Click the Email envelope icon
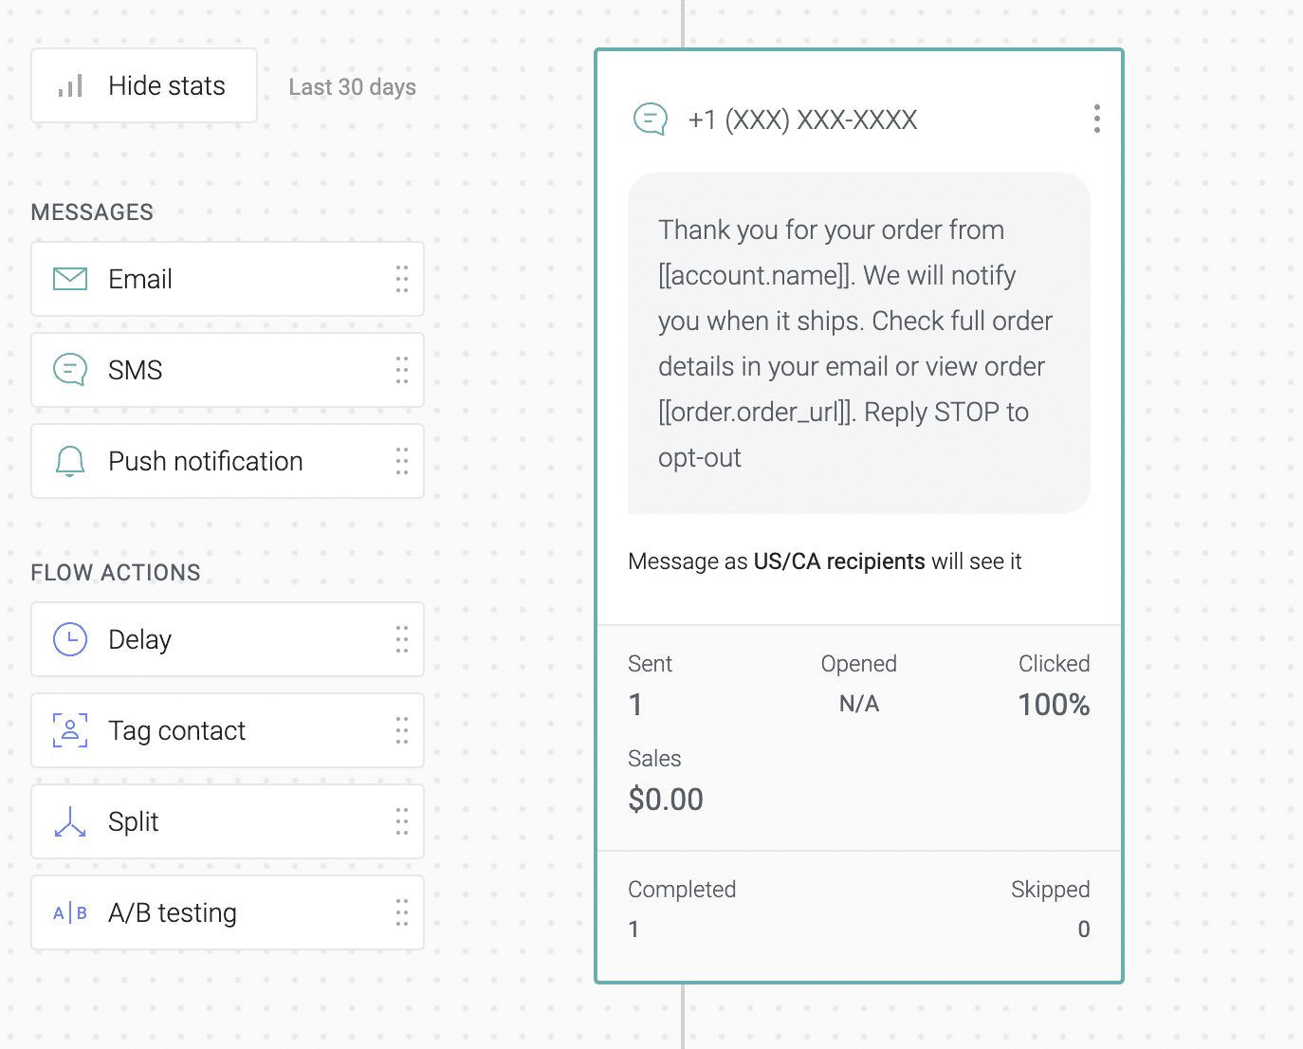Viewport: 1303px width, 1049px height. [x=70, y=279]
